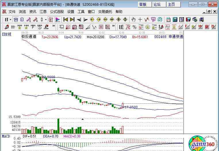Click the F with diagonal lines icon

click(187, 27)
